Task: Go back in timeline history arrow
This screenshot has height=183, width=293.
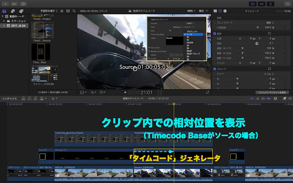Action: tap(111, 98)
